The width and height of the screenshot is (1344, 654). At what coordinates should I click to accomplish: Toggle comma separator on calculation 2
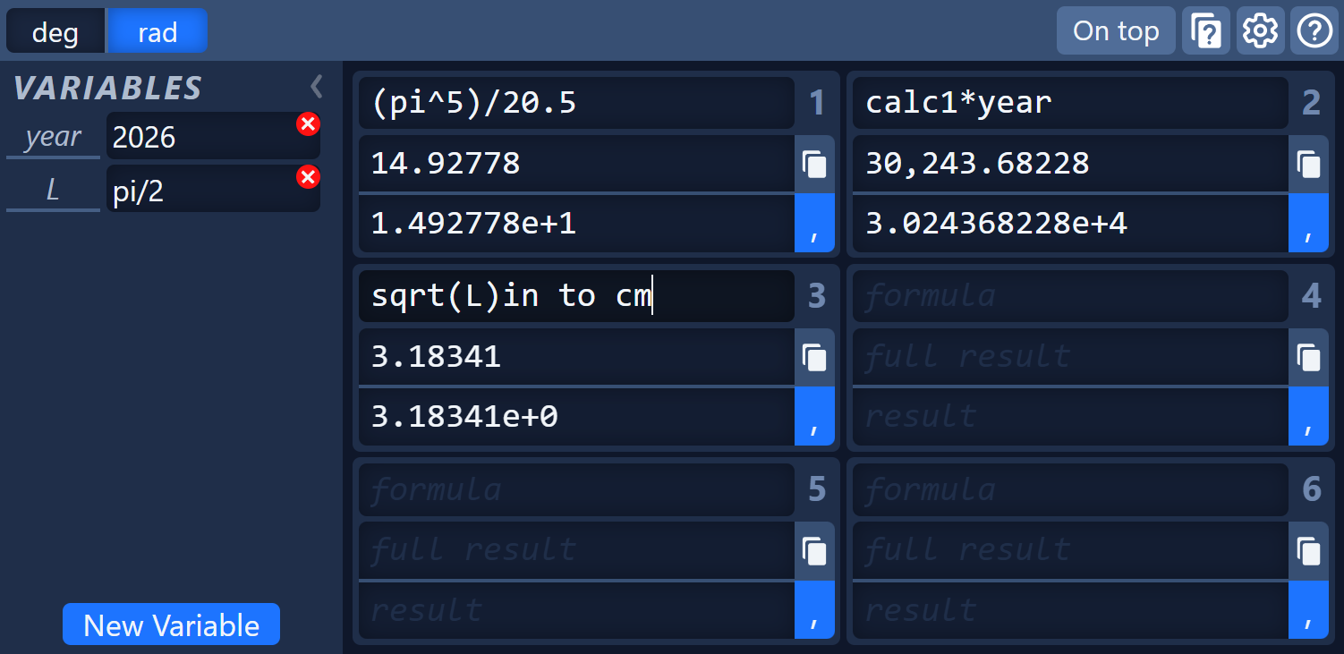pyautogui.click(x=1308, y=223)
